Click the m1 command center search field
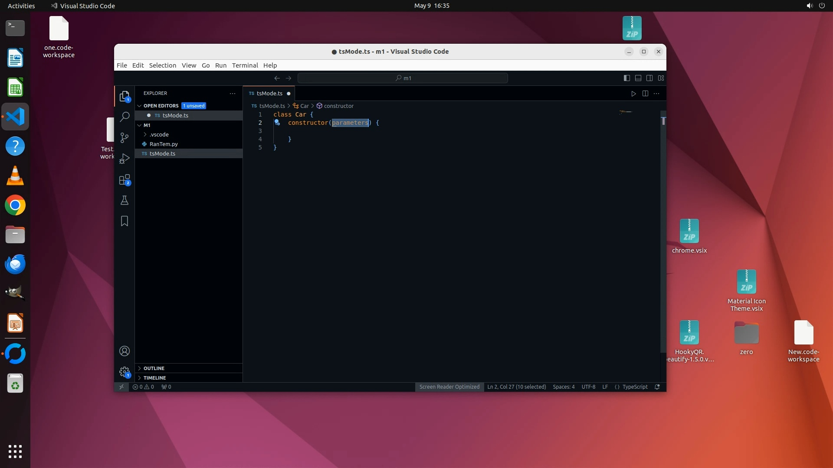This screenshot has width=833, height=468. [403, 78]
